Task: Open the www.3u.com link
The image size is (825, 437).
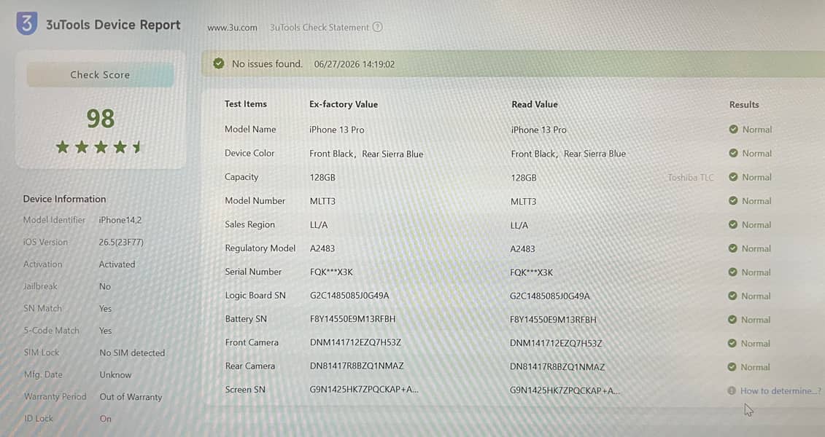Action: click(x=232, y=28)
